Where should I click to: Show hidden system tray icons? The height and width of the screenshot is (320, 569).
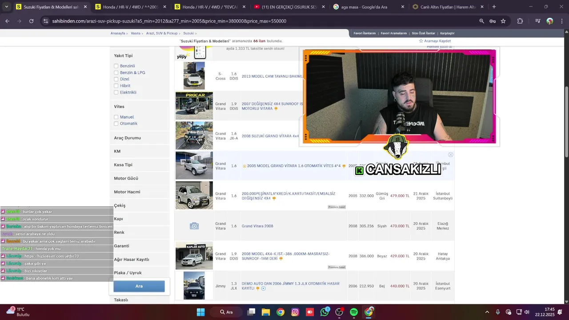click(487, 312)
